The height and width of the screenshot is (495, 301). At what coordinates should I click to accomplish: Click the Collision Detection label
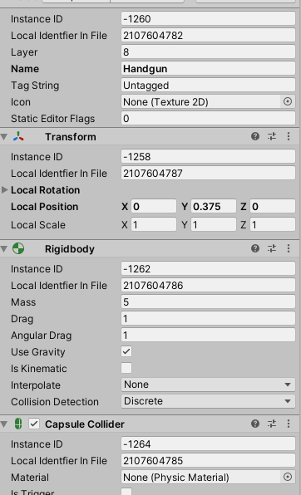tap(55, 401)
